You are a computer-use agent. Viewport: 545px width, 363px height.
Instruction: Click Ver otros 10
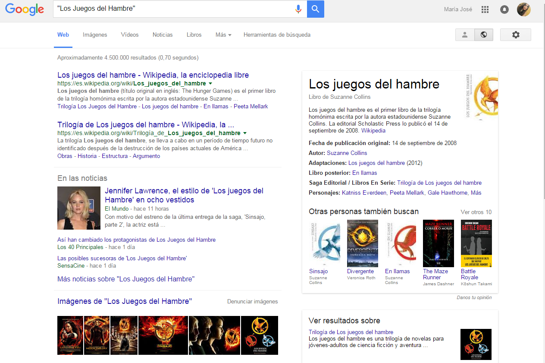tap(476, 212)
